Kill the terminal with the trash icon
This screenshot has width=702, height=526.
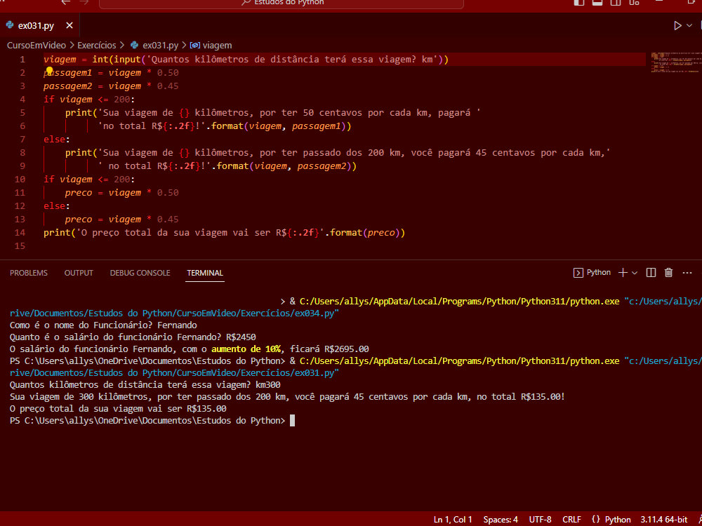[668, 272]
